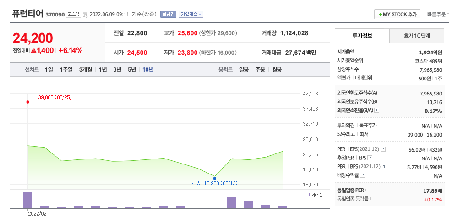Select the 10년 line chart period
This screenshot has width=458, height=222.
click(x=148, y=69)
